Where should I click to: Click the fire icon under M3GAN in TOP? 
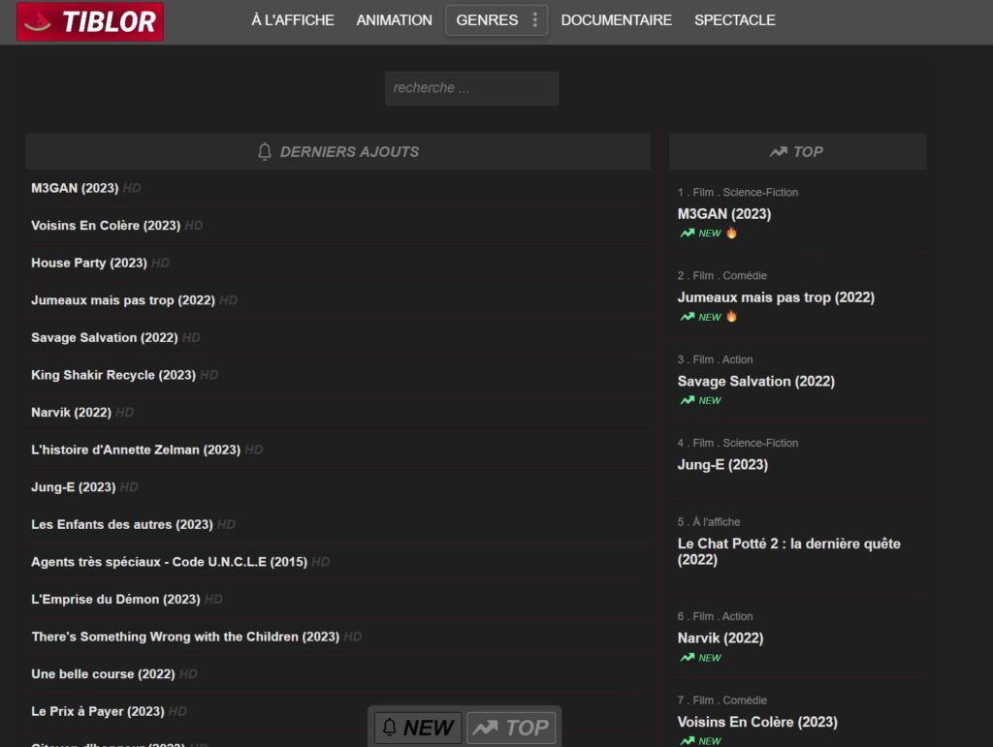coord(732,233)
